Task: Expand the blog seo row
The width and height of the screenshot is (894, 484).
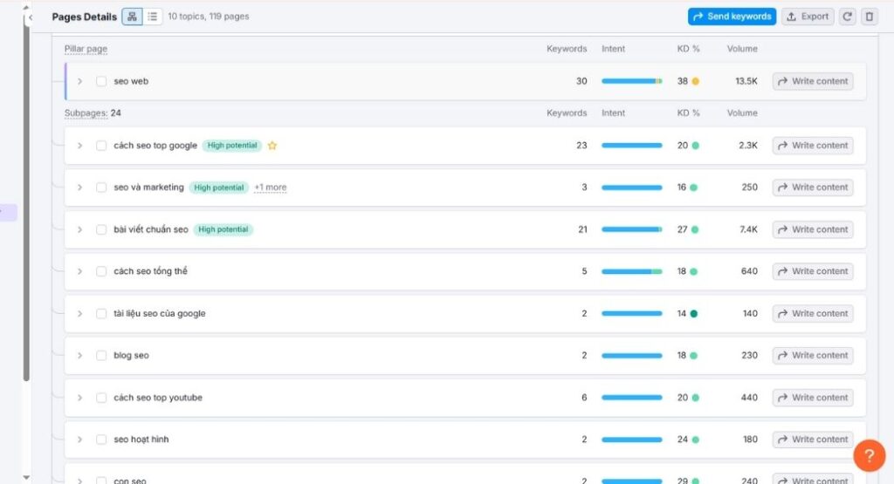Action: point(79,355)
